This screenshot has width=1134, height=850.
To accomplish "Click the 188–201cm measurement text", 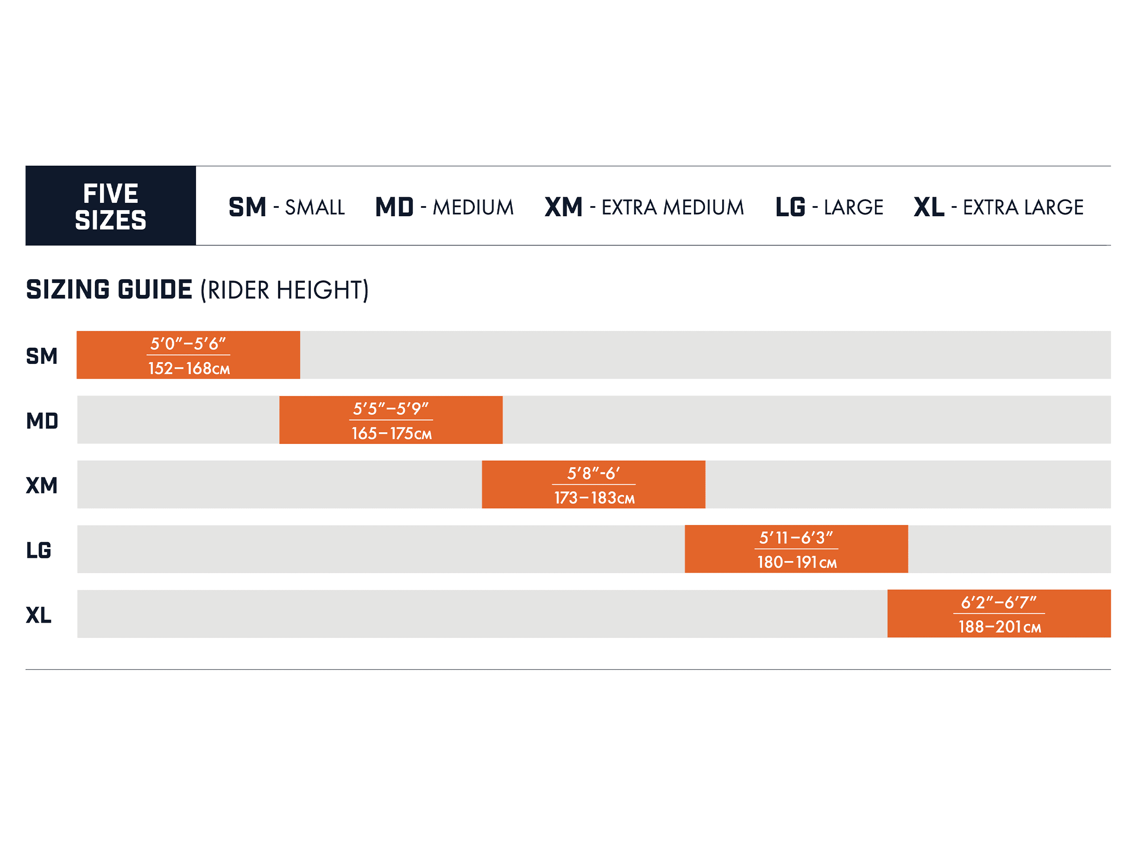I will (x=999, y=626).
